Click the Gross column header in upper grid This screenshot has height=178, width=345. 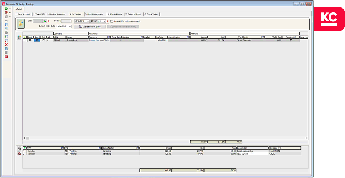[x=198, y=37]
